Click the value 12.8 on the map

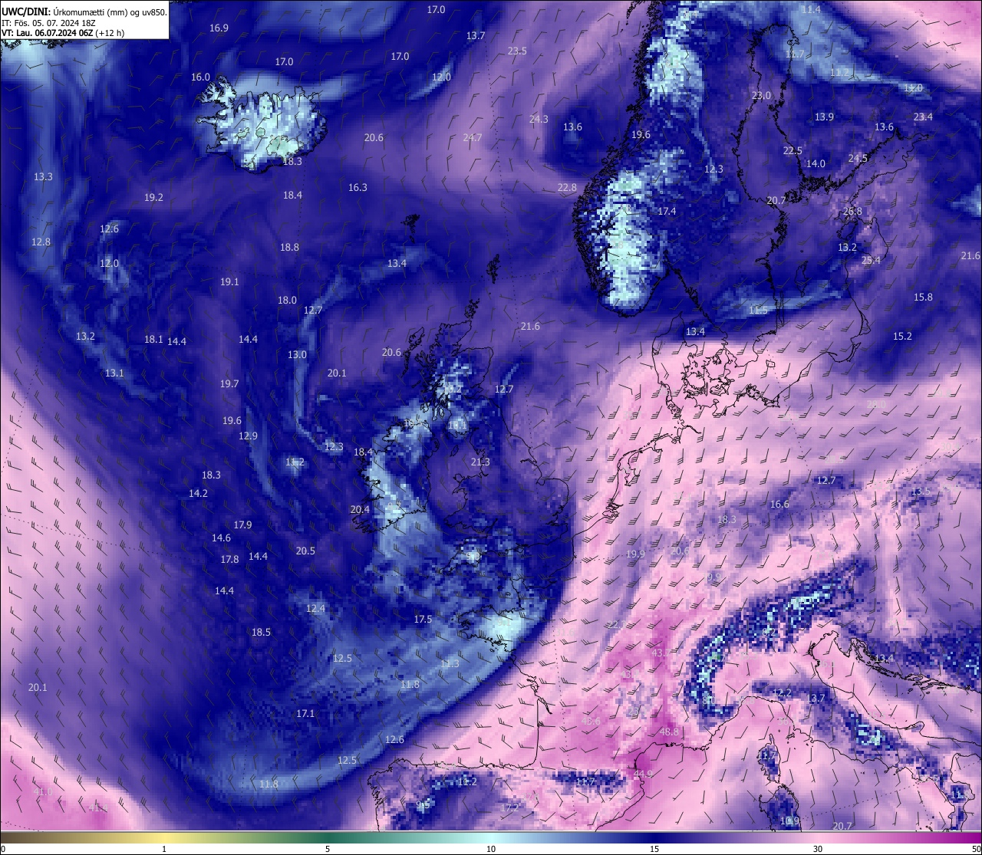[x=41, y=242]
